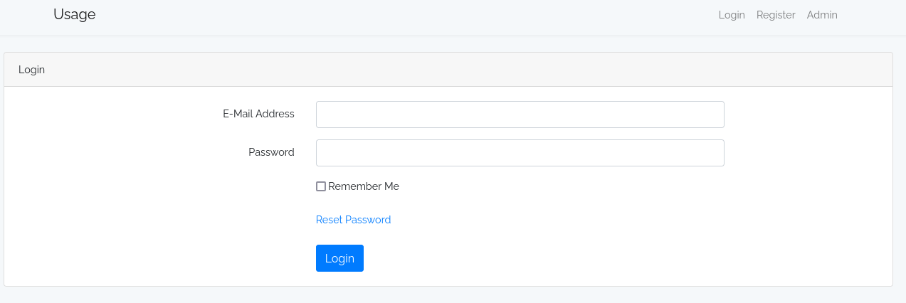Click the Password field label
The image size is (906, 303).
(271, 152)
